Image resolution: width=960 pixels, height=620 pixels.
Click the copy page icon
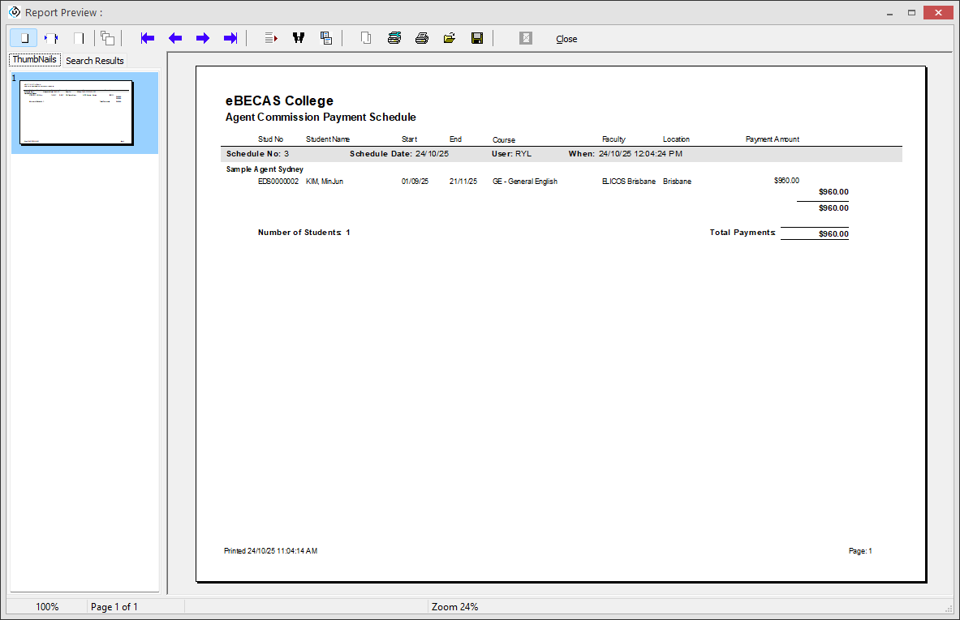click(326, 38)
